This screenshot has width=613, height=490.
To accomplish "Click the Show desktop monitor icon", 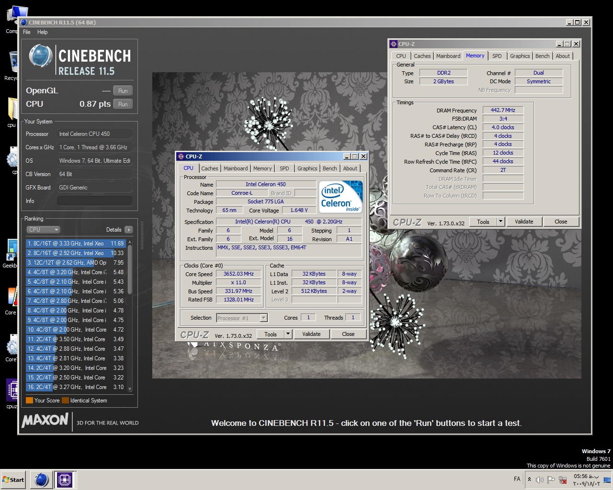I will pos(607,479).
